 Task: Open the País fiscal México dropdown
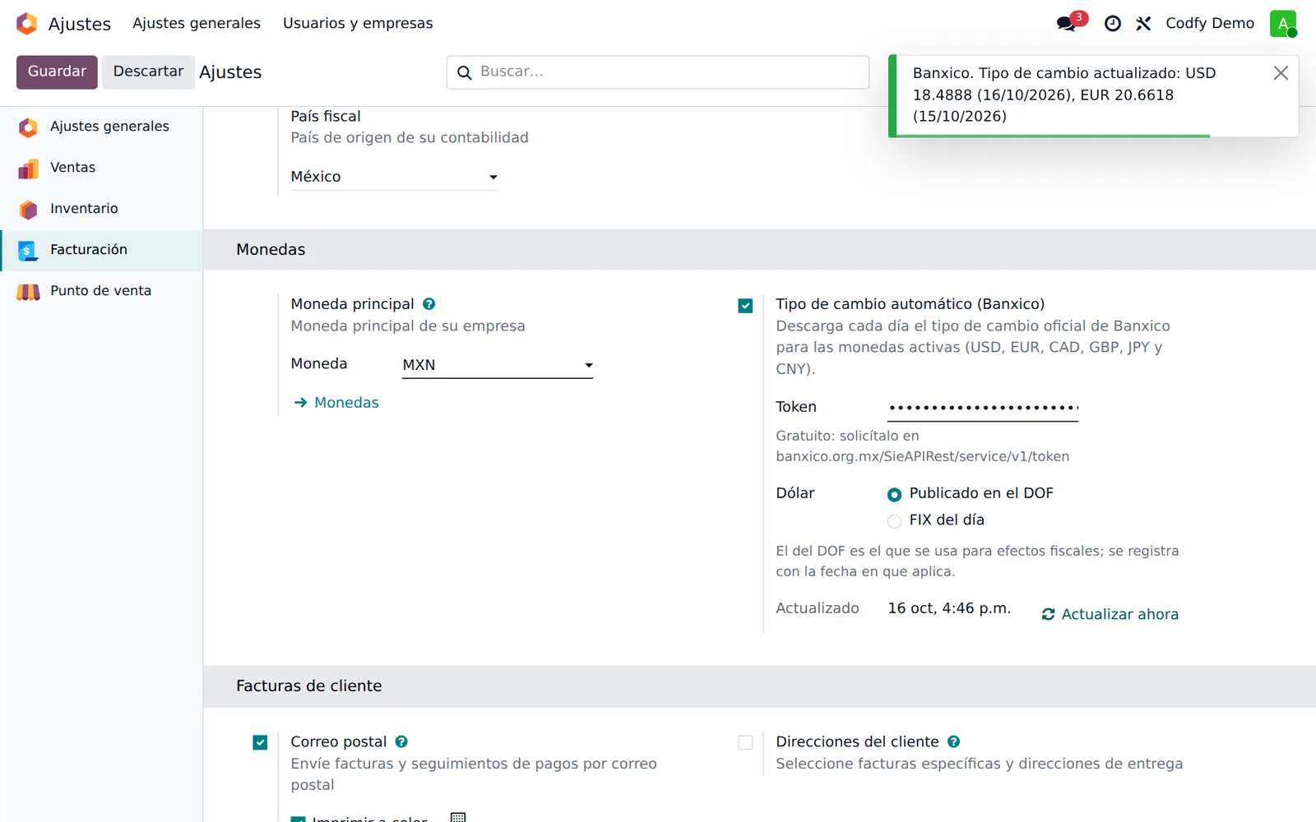(x=394, y=177)
